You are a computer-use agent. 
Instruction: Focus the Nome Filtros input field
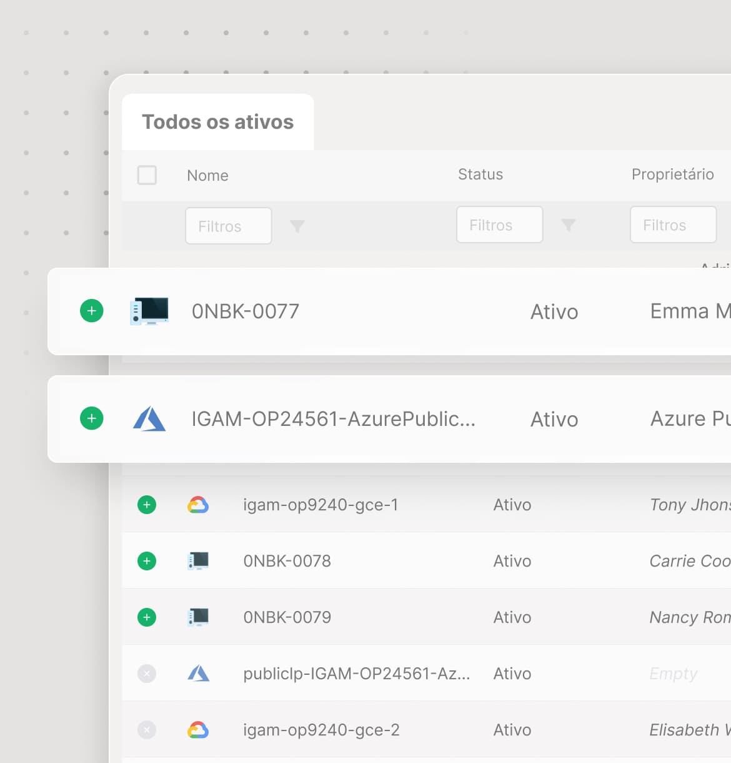(229, 226)
